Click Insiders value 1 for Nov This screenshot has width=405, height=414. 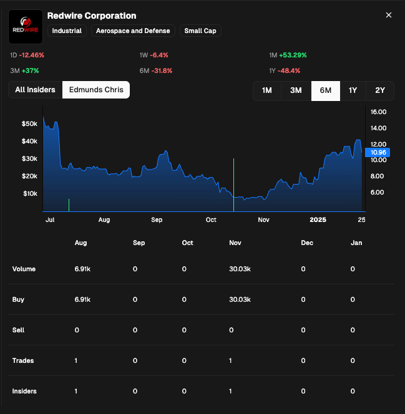230,392
